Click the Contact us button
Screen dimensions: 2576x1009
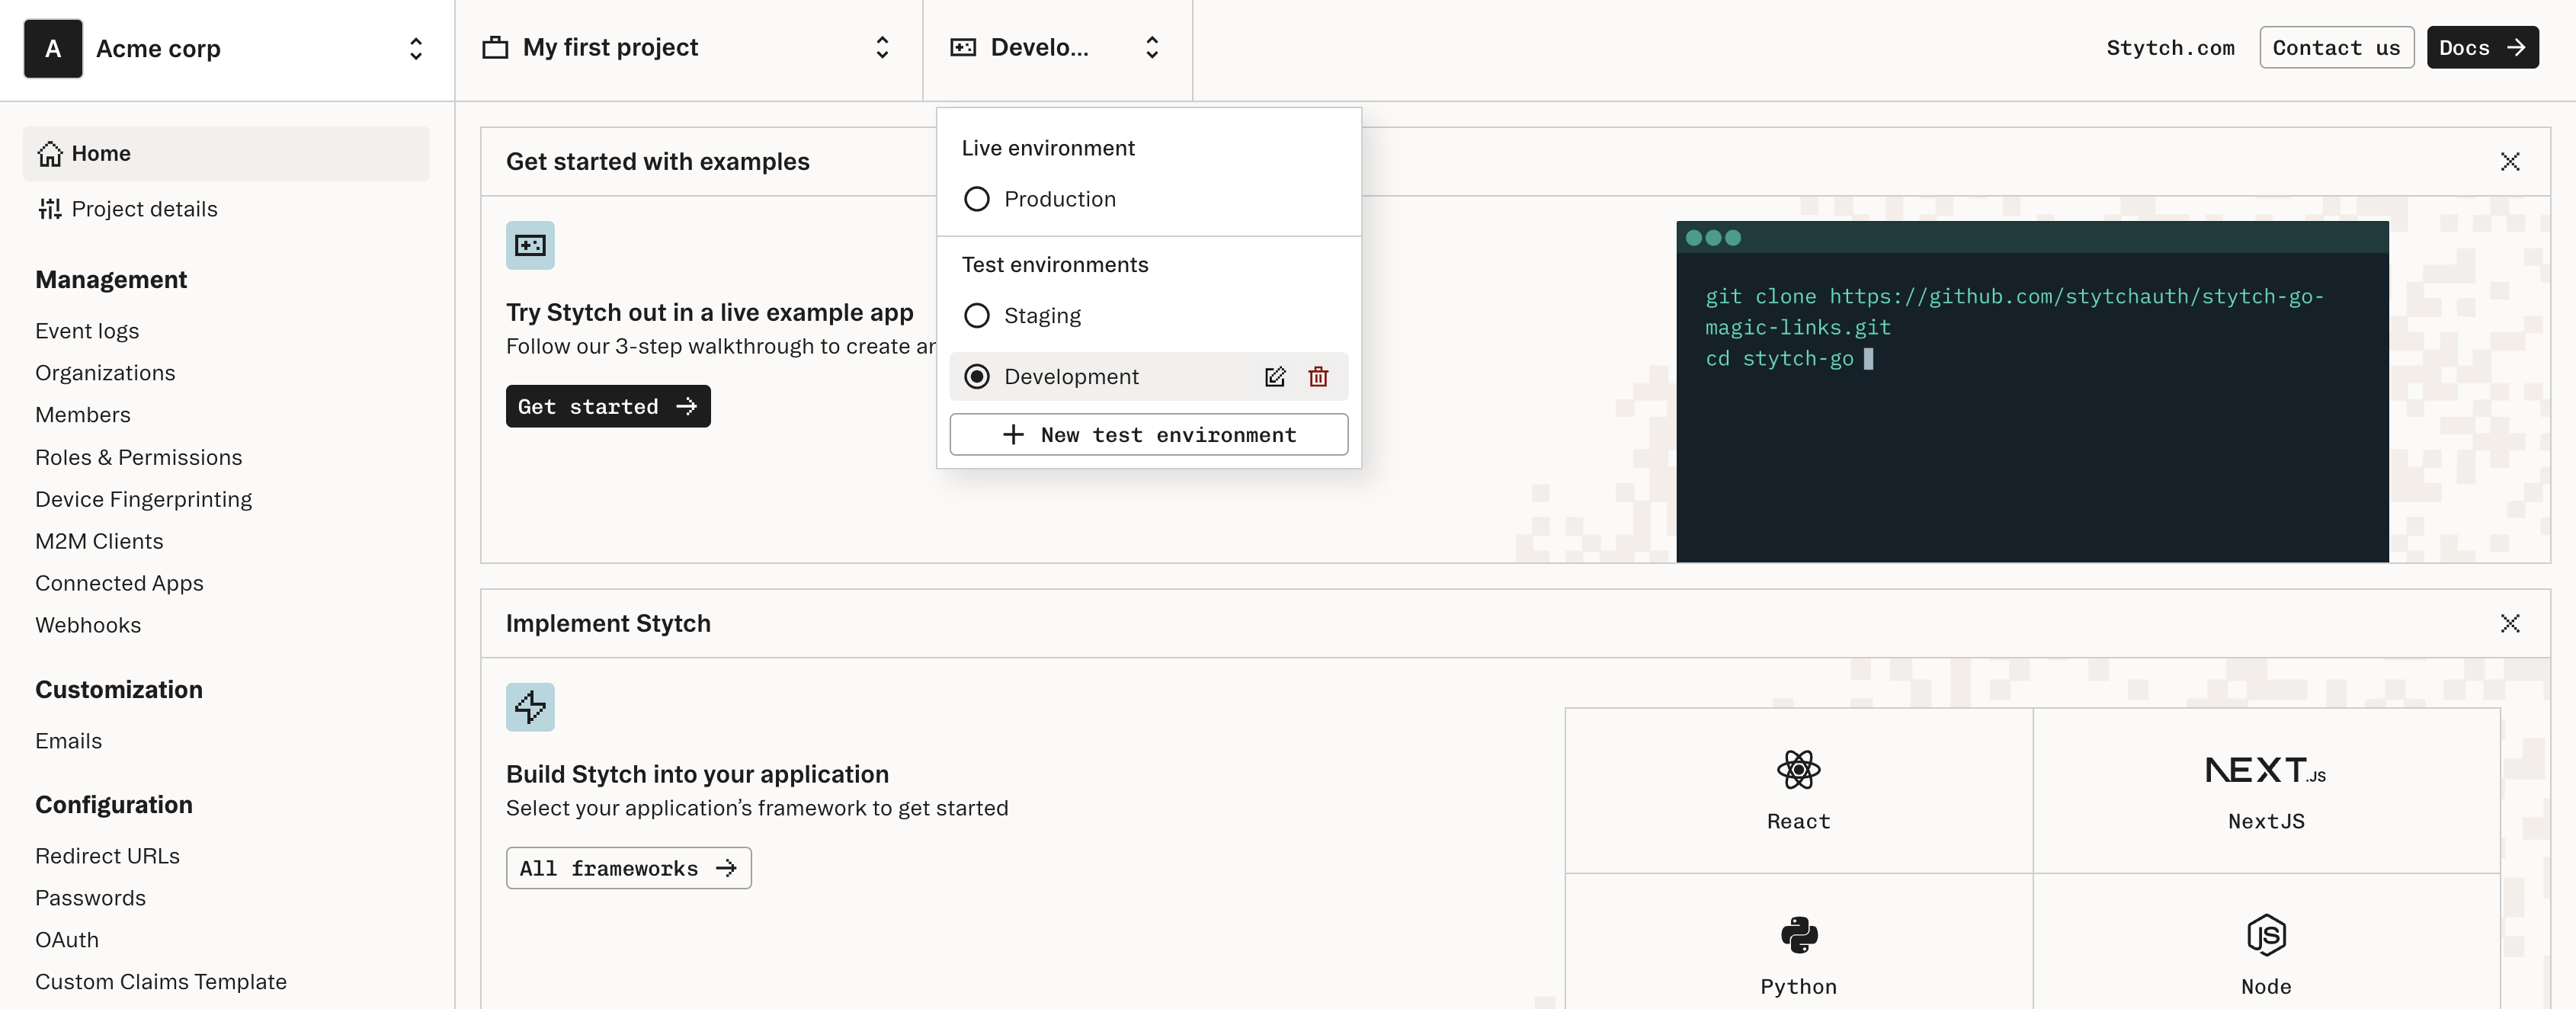(x=2336, y=48)
